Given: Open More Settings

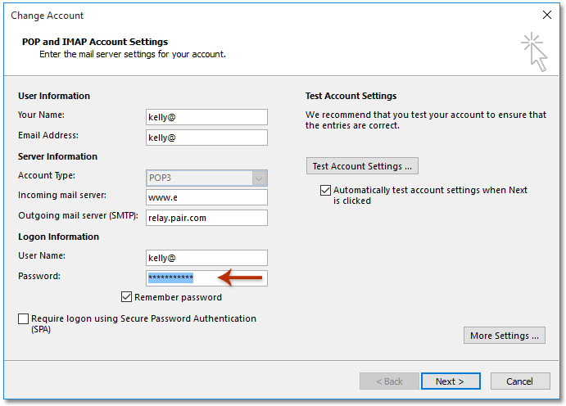Looking at the screenshot, I should 505,336.
